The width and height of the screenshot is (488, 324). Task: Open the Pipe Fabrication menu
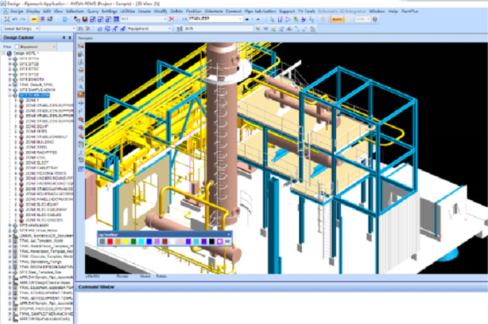(257, 12)
